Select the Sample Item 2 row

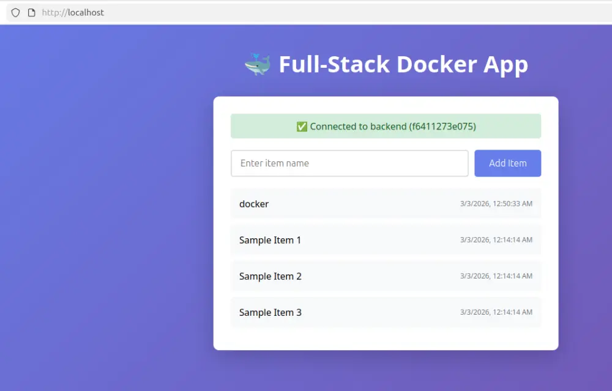point(386,276)
